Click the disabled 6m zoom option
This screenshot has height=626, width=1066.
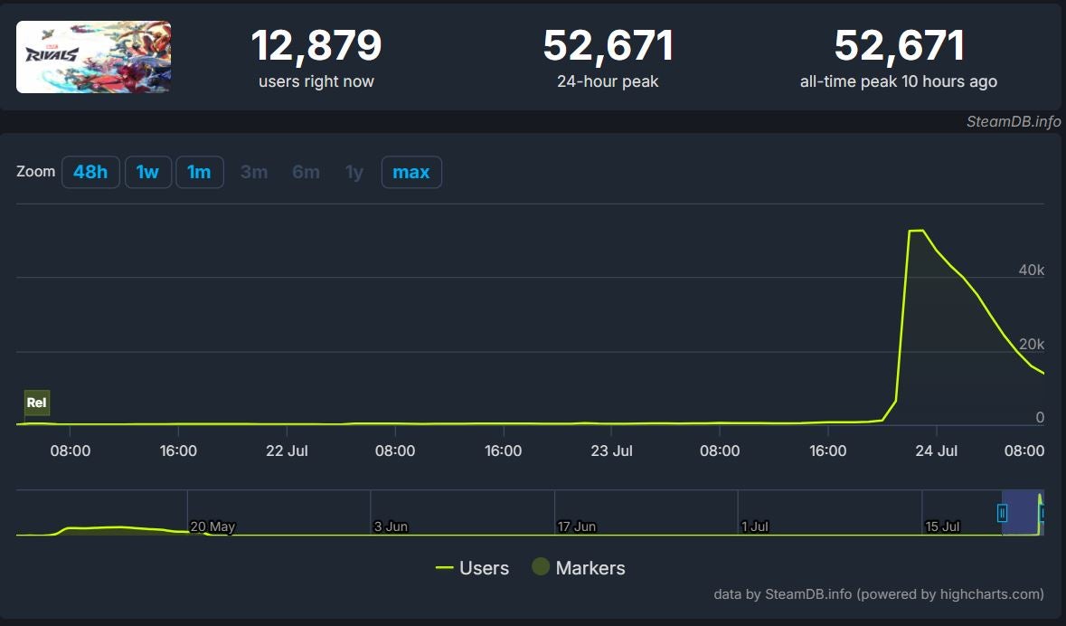[x=306, y=172]
